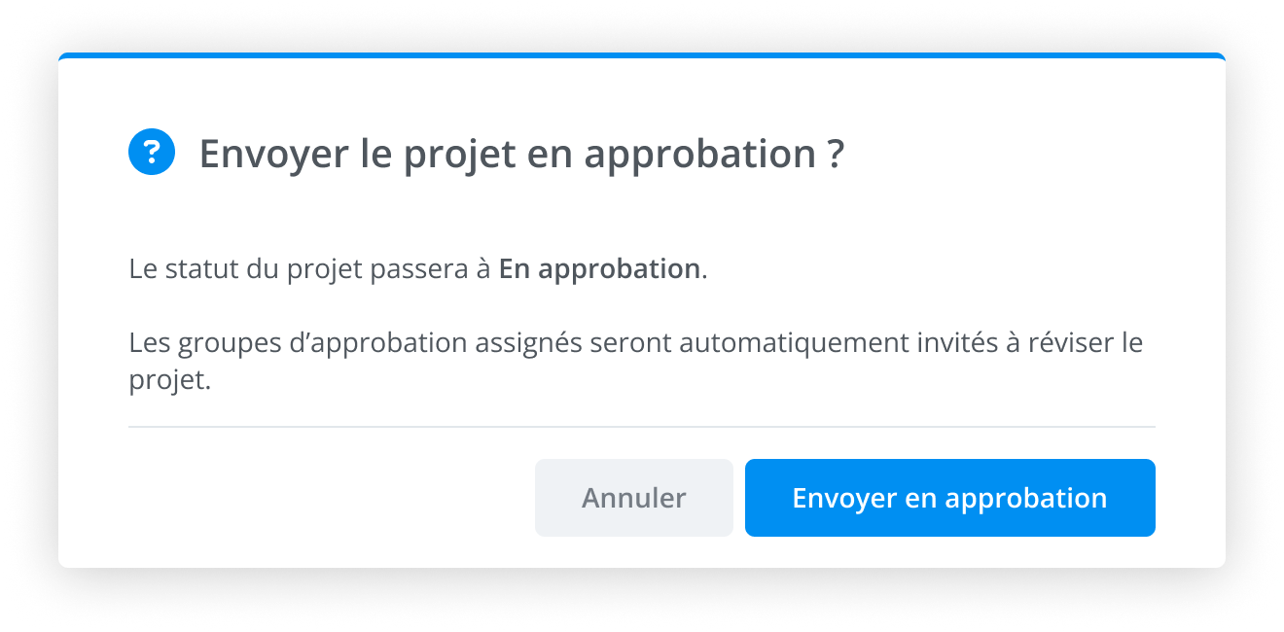Click the word "projet." on the last line

[169, 380]
